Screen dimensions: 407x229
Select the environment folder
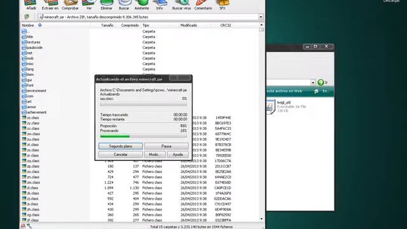(34, 90)
